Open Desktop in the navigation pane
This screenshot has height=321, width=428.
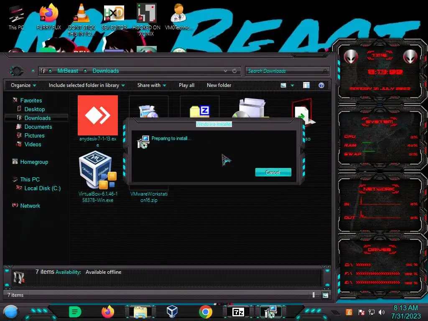34,109
